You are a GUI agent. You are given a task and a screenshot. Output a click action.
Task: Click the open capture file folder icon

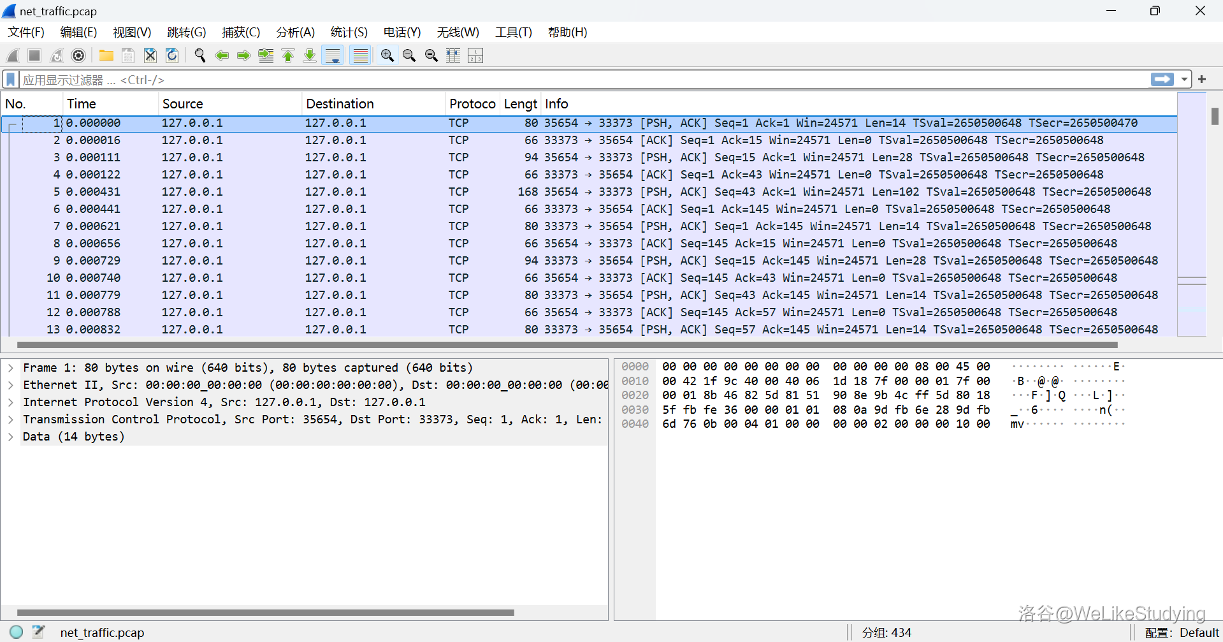pyautogui.click(x=106, y=56)
